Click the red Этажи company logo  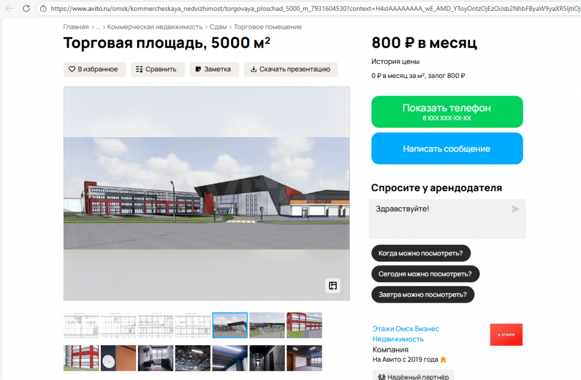point(506,334)
